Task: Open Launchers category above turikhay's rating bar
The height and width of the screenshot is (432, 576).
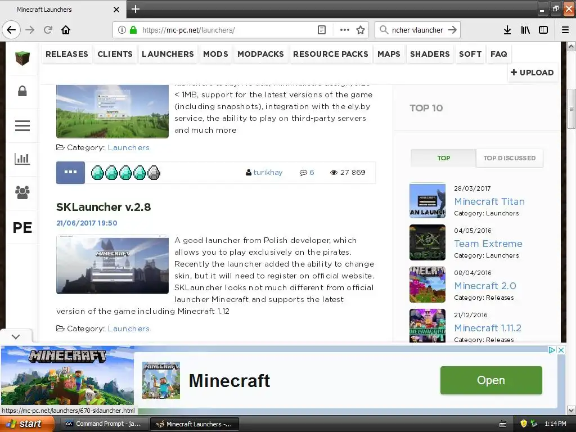Action: point(129,147)
